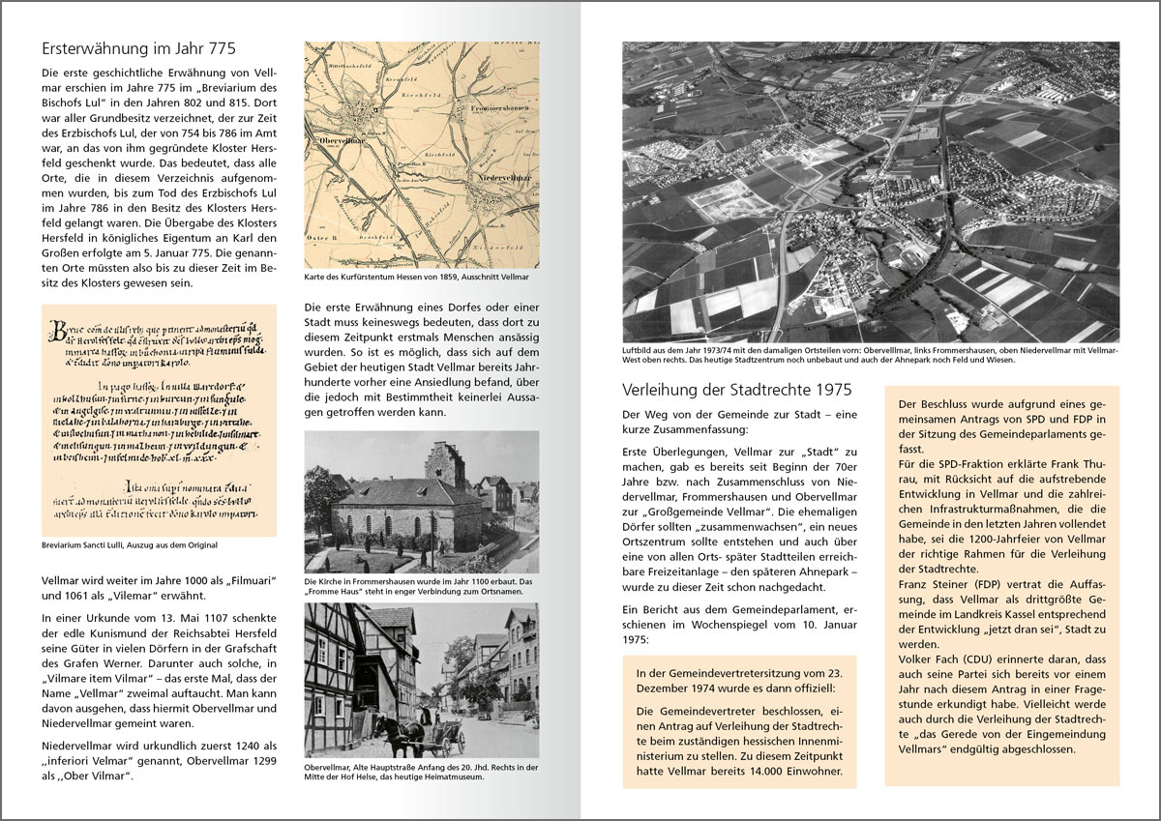Click caption starting "Die Kirche in Frommershausen"

tap(421, 586)
